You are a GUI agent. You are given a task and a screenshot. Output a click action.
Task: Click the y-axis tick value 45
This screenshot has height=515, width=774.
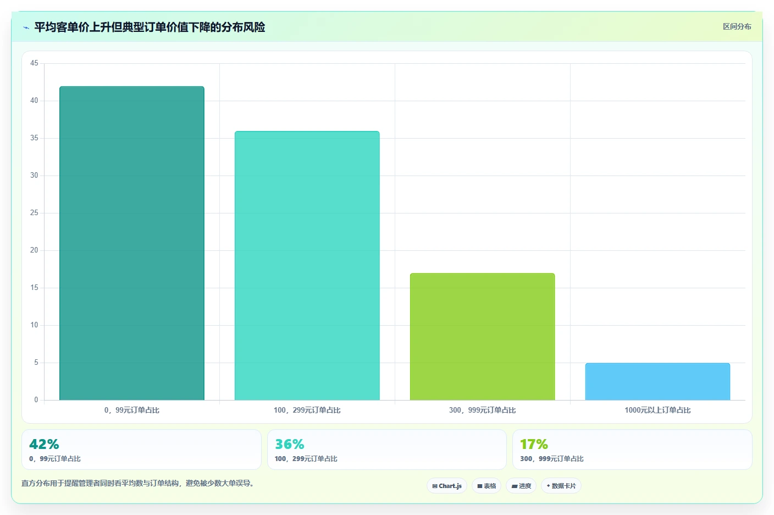coord(34,63)
